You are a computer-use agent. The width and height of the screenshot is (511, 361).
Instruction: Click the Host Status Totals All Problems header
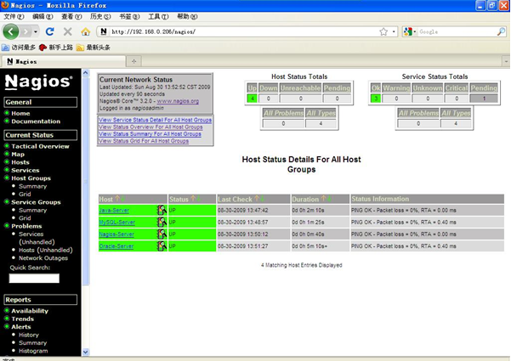tap(283, 113)
